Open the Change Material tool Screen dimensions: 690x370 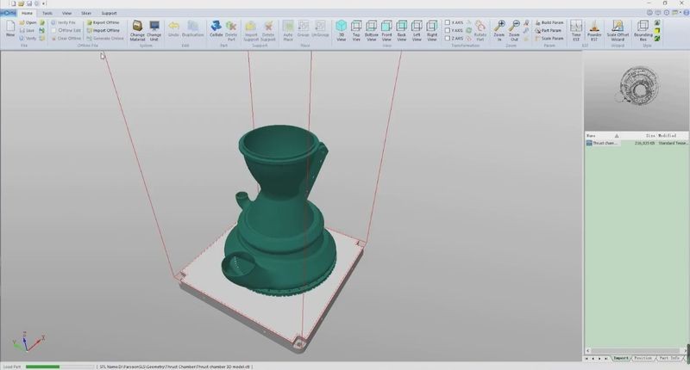pos(137,30)
